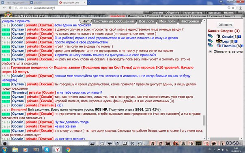The width and height of the screenshot is (245, 153).
Task: Click the info icon beside Tiramisu[8]
Action: tap(242, 46)
